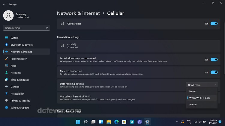This screenshot has height=126, width=225.
Task: Open Bluetooth & devices settings
Action: 22,45
